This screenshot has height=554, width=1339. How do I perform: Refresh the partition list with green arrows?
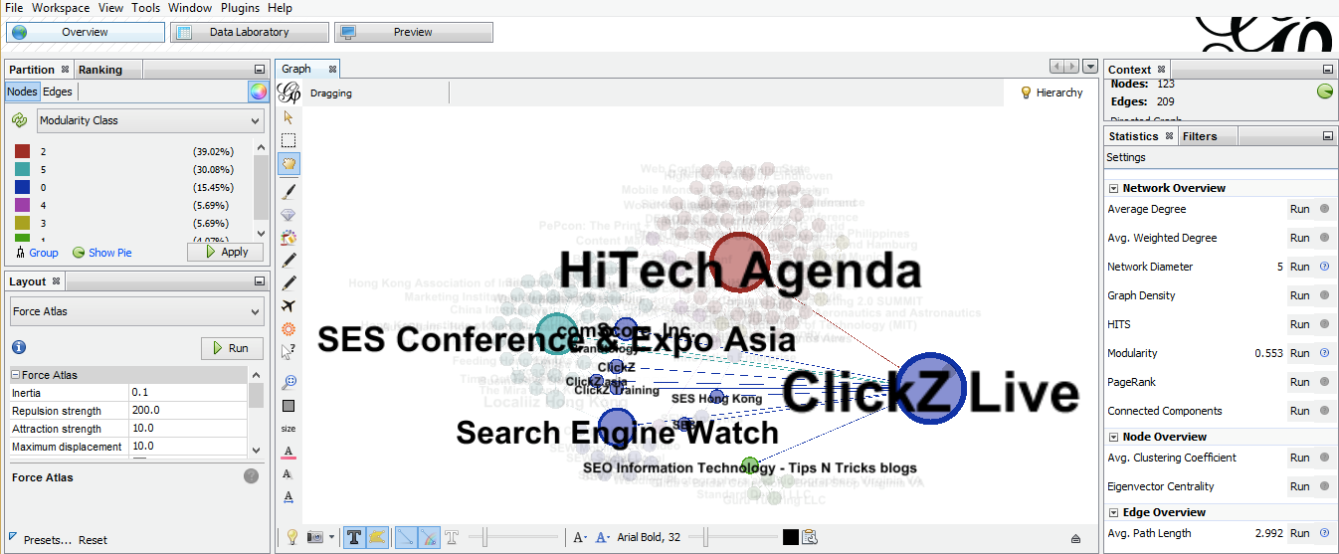click(19, 120)
